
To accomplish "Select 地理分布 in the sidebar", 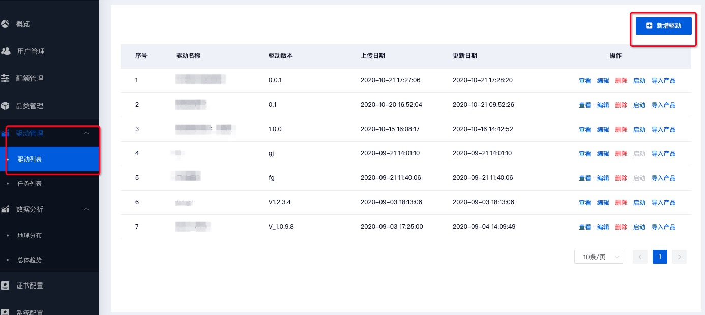I will (30, 236).
